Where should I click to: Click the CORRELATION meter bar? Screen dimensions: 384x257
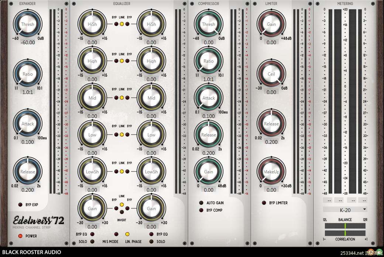pos(345,233)
